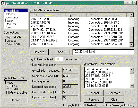This screenshot has height=108, width=138.
Task: Click the Upload count value 55
Action: tap(70, 98)
